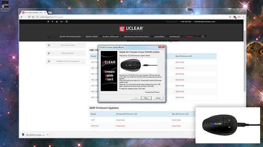The width and height of the screenshot is (263, 147).
Task: Open UCLEAR's Twitter page icon
Action: coord(48,21)
